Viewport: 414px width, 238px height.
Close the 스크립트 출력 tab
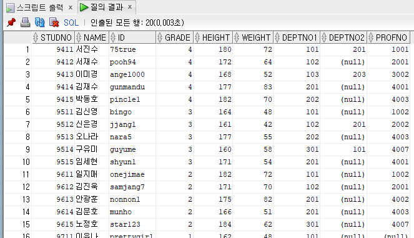tap(71, 7)
